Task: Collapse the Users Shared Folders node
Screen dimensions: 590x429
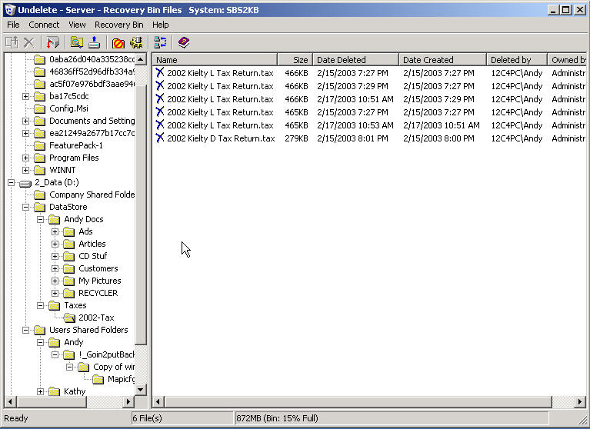Action: click(25, 331)
